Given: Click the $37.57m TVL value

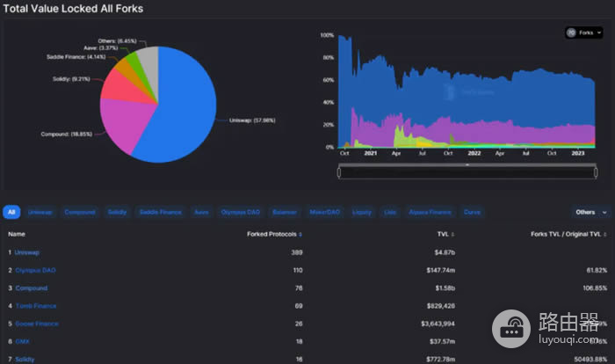Looking at the screenshot, I should coord(443,342).
